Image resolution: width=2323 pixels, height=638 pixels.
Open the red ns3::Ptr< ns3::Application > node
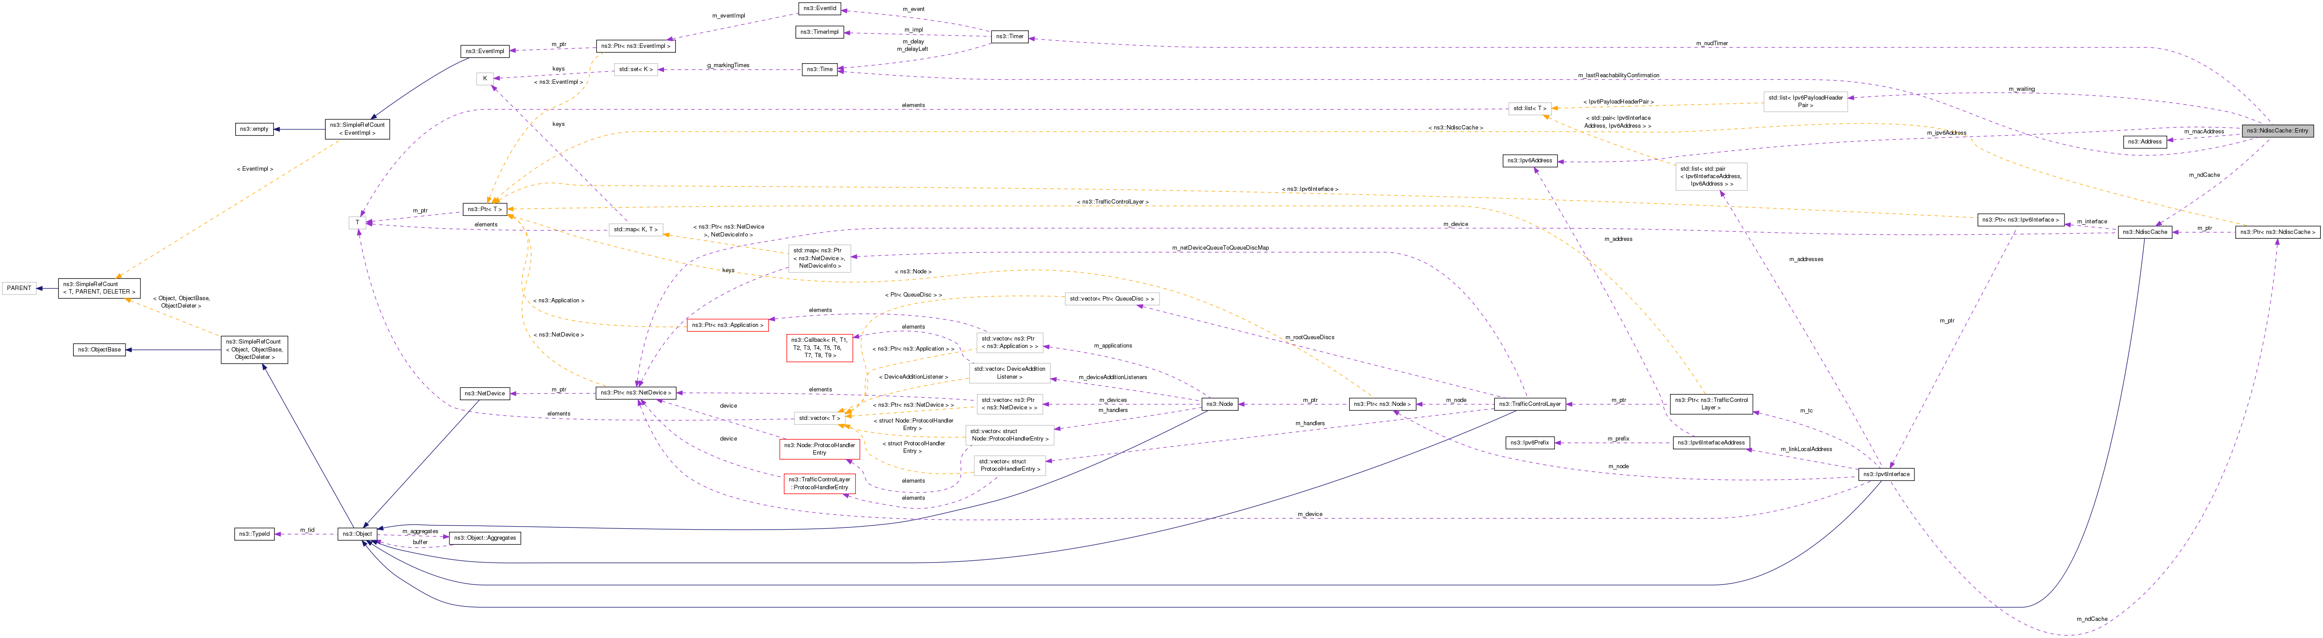pyautogui.click(x=727, y=324)
